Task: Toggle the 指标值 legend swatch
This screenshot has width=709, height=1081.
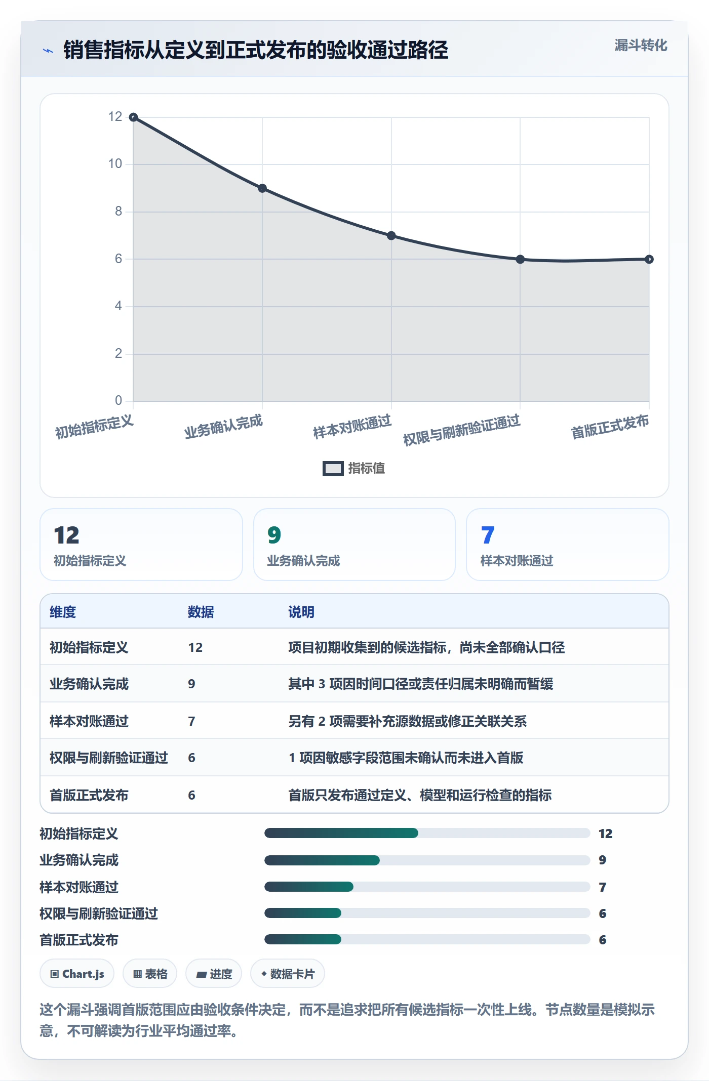Action: [x=333, y=469]
